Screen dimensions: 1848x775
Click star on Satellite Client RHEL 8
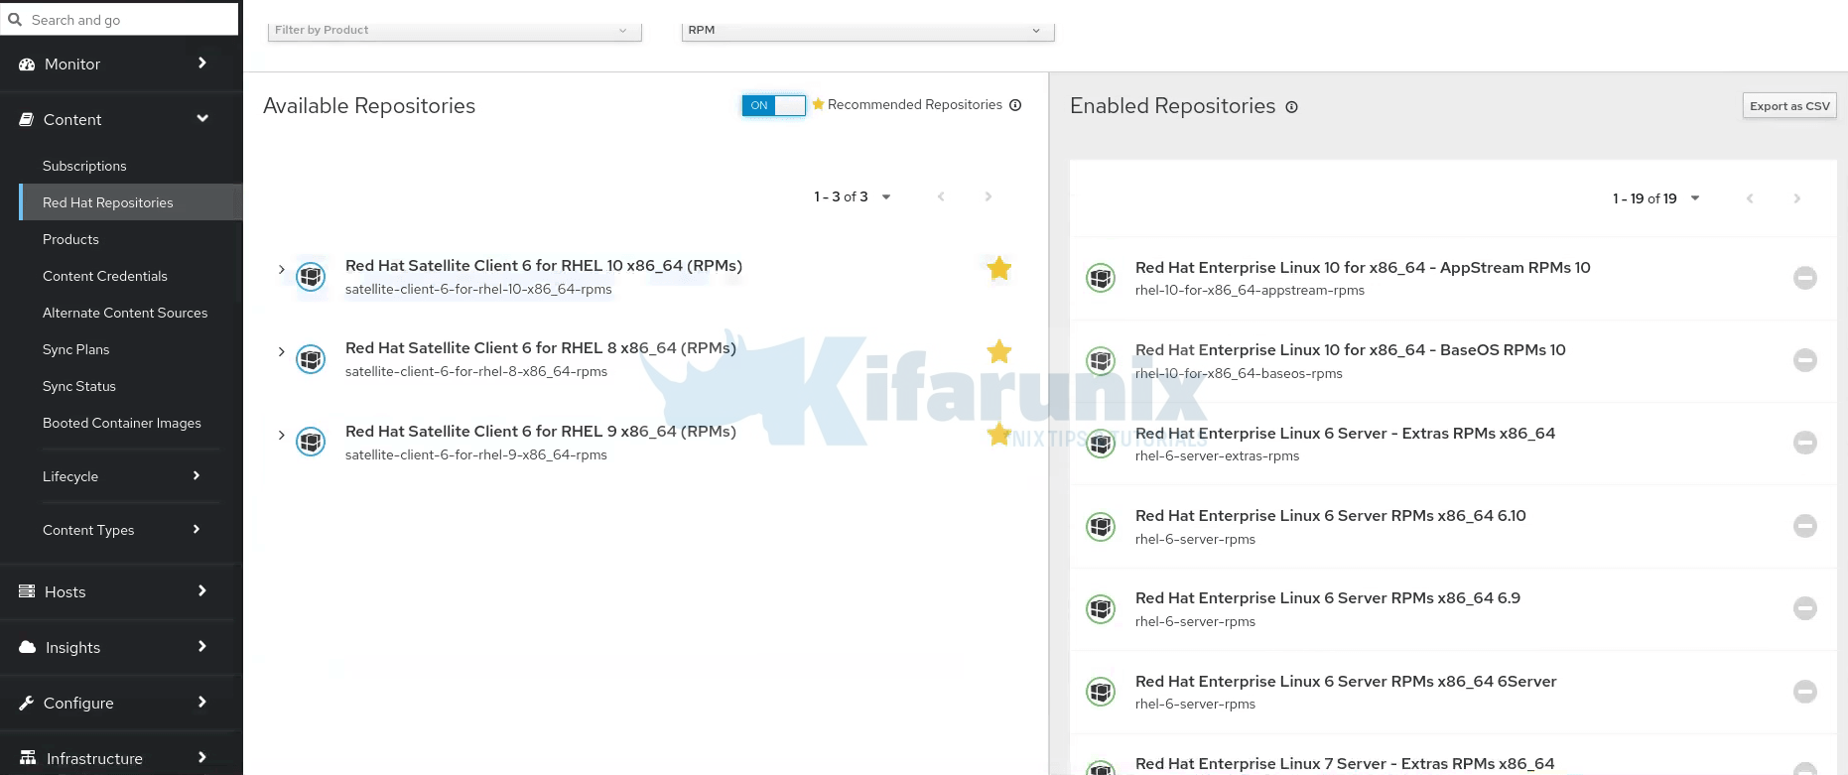(999, 351)
